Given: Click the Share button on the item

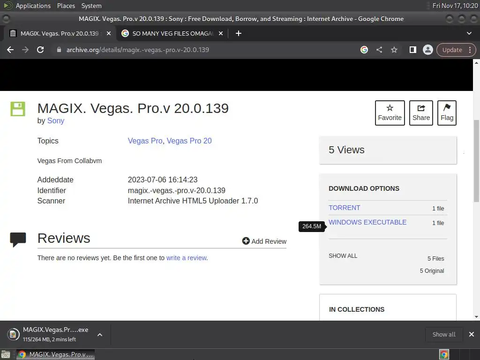Looking at the screenshot, I should 421,113.
